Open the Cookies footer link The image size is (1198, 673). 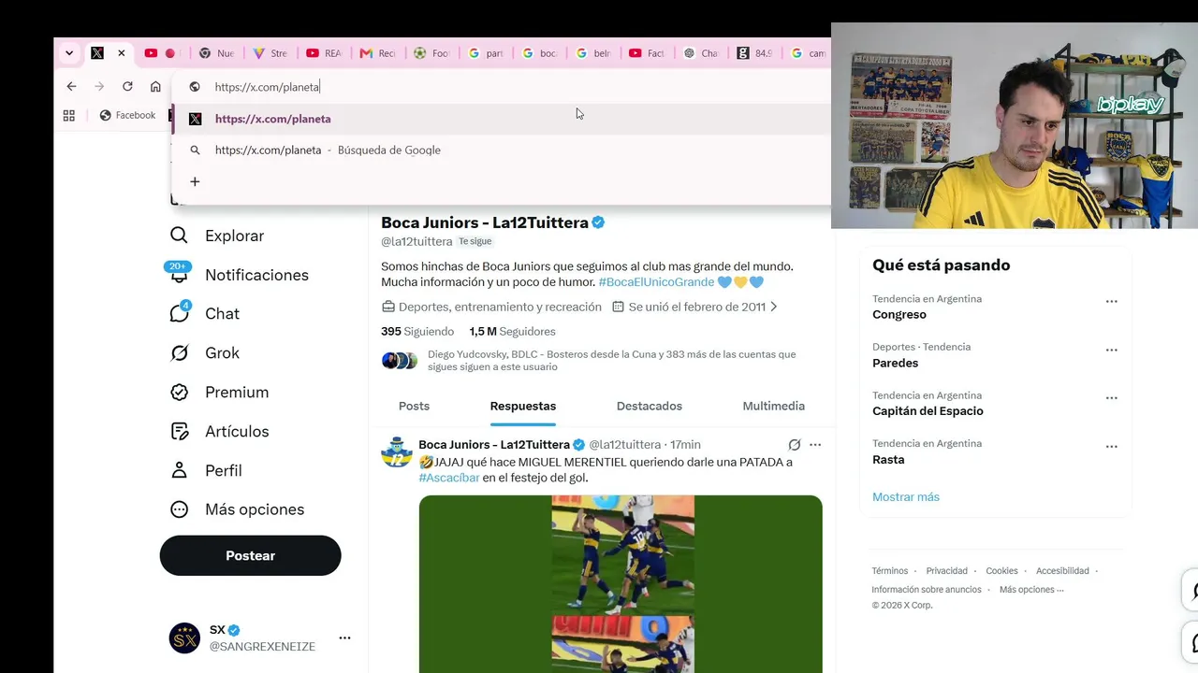coord(1001,571)
